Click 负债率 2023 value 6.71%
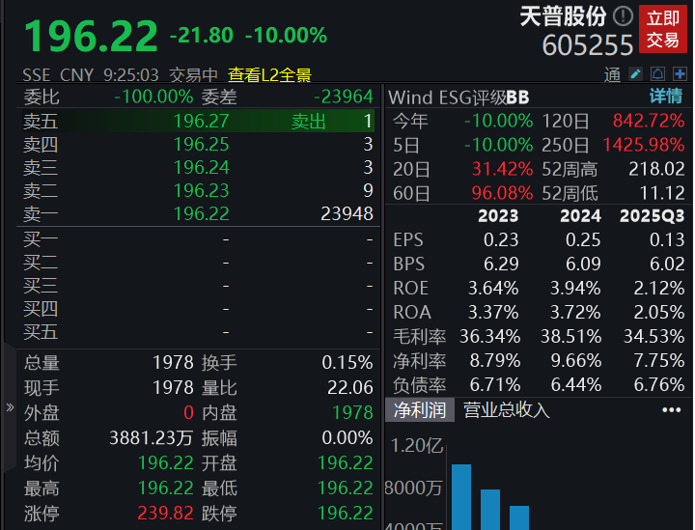Screen dimensions: 695x530 [494, 384]
